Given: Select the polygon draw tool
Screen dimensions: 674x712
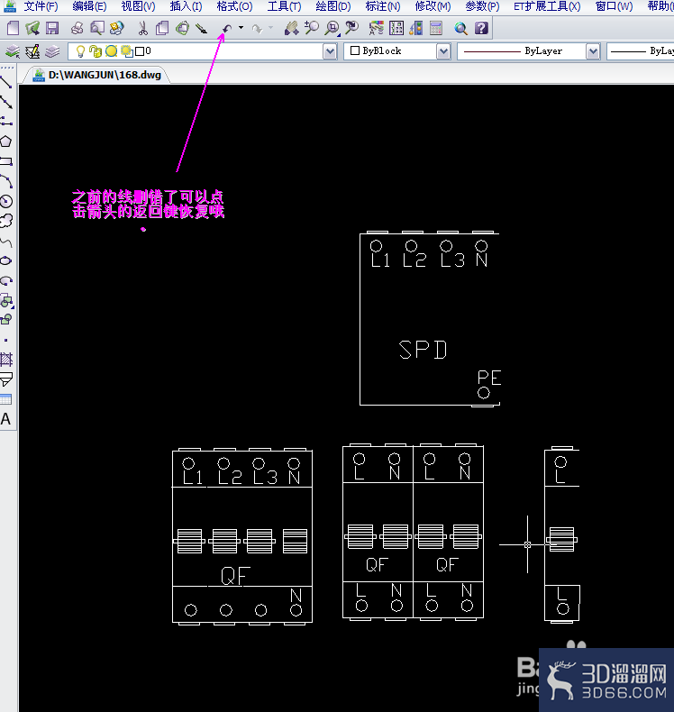Looking at the screenshot, I should click(6, 141).
